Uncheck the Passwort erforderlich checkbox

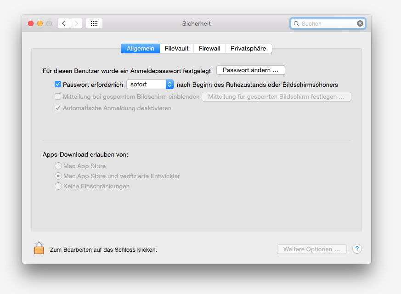58,85
